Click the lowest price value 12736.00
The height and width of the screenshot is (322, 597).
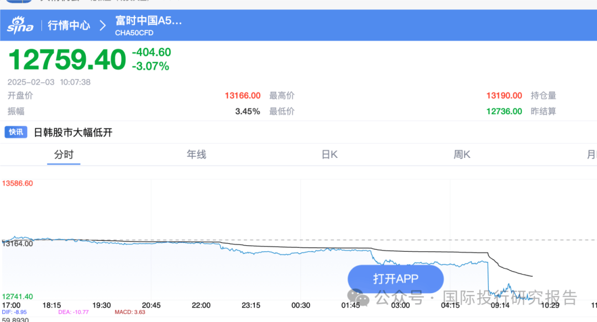point(504,111)
